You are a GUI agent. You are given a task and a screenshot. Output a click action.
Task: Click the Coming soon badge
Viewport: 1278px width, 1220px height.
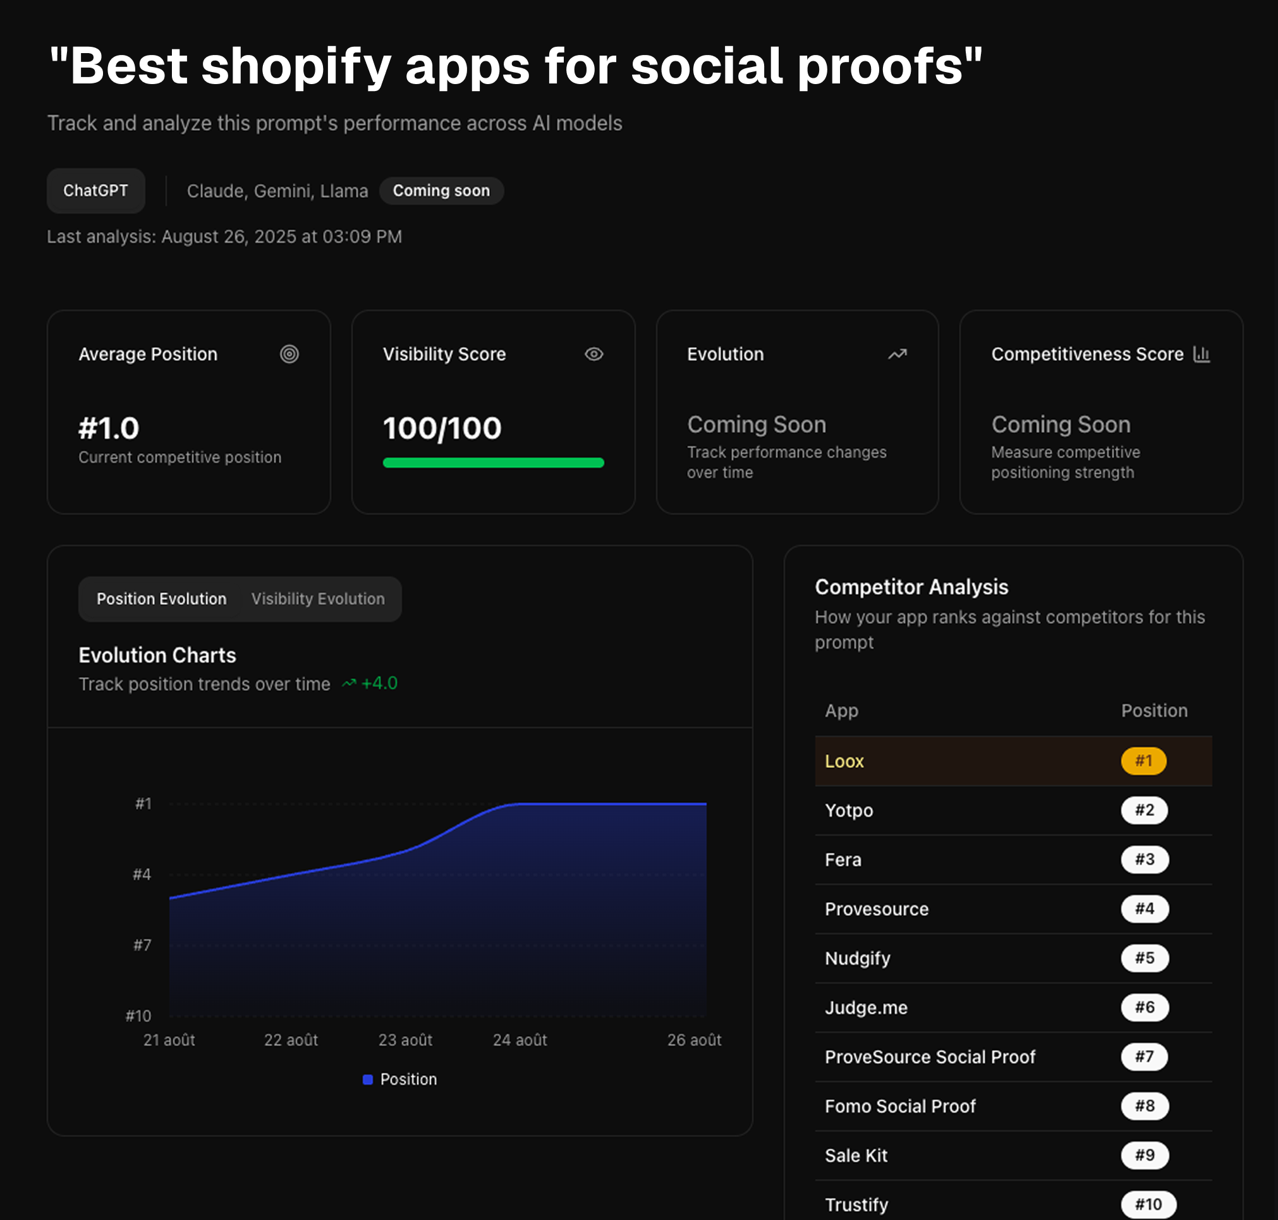coord(441,190)
